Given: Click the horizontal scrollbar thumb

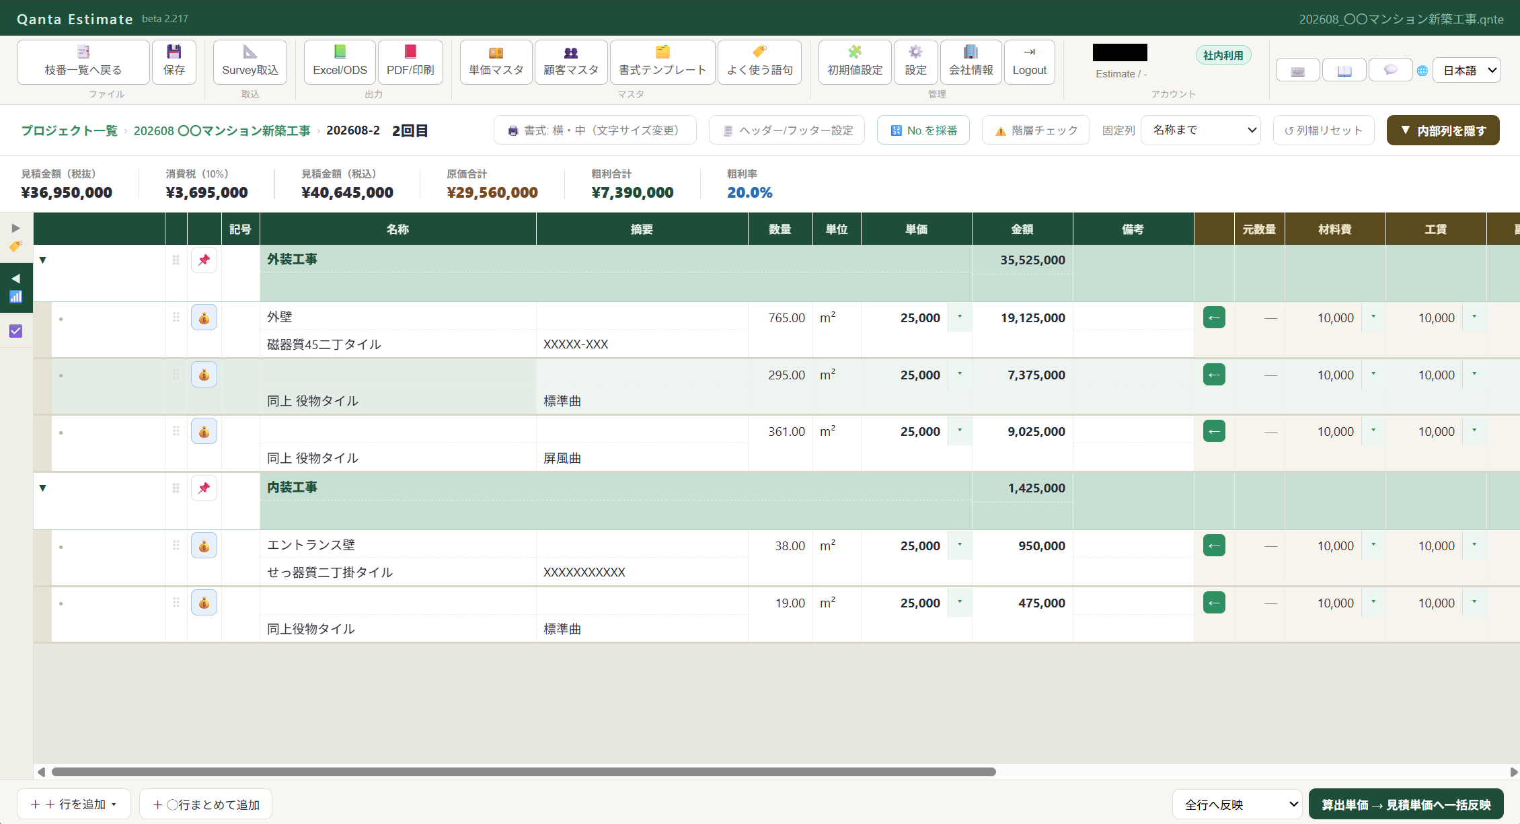Looking at the screenshot, I should coord(524,772).
